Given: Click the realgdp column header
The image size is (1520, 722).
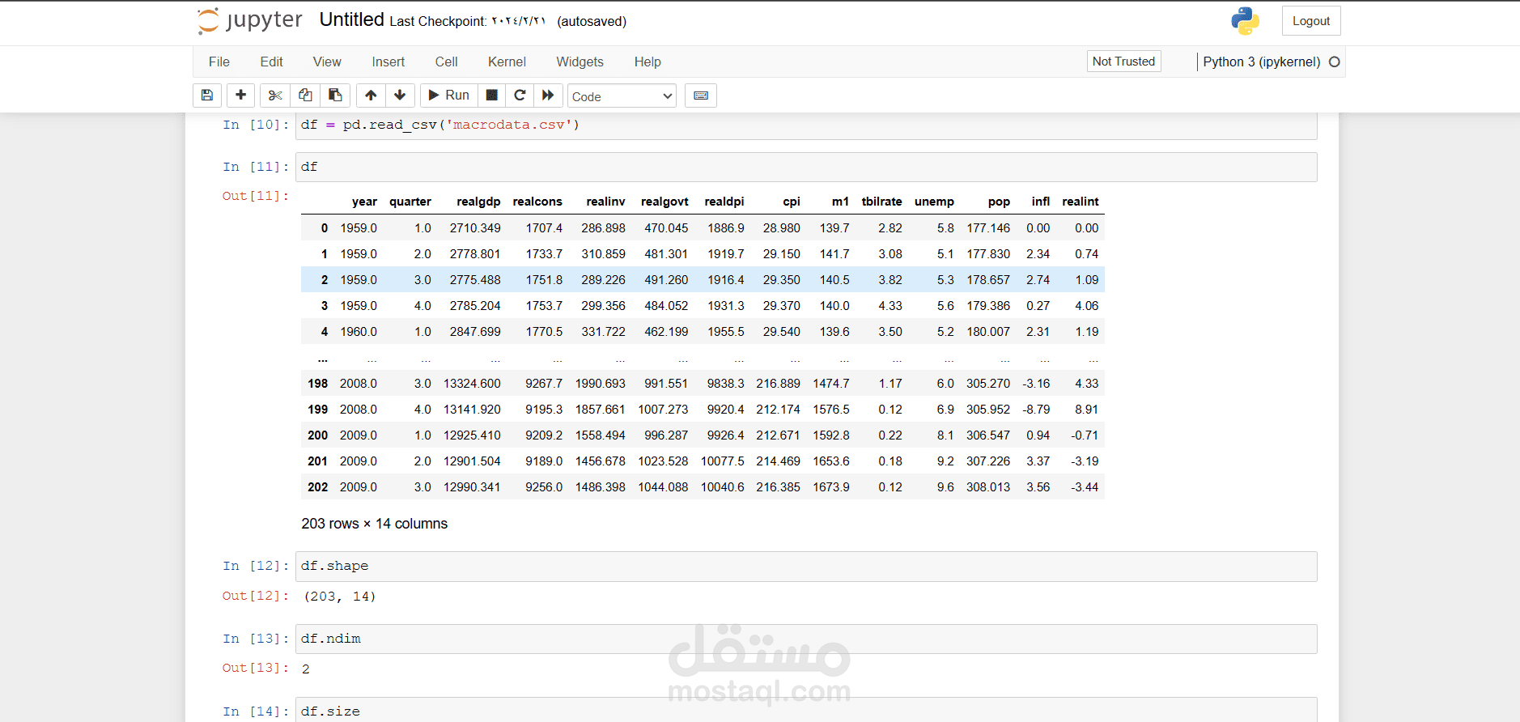Looking at the screenshot, I should click(x=478, y=202).
